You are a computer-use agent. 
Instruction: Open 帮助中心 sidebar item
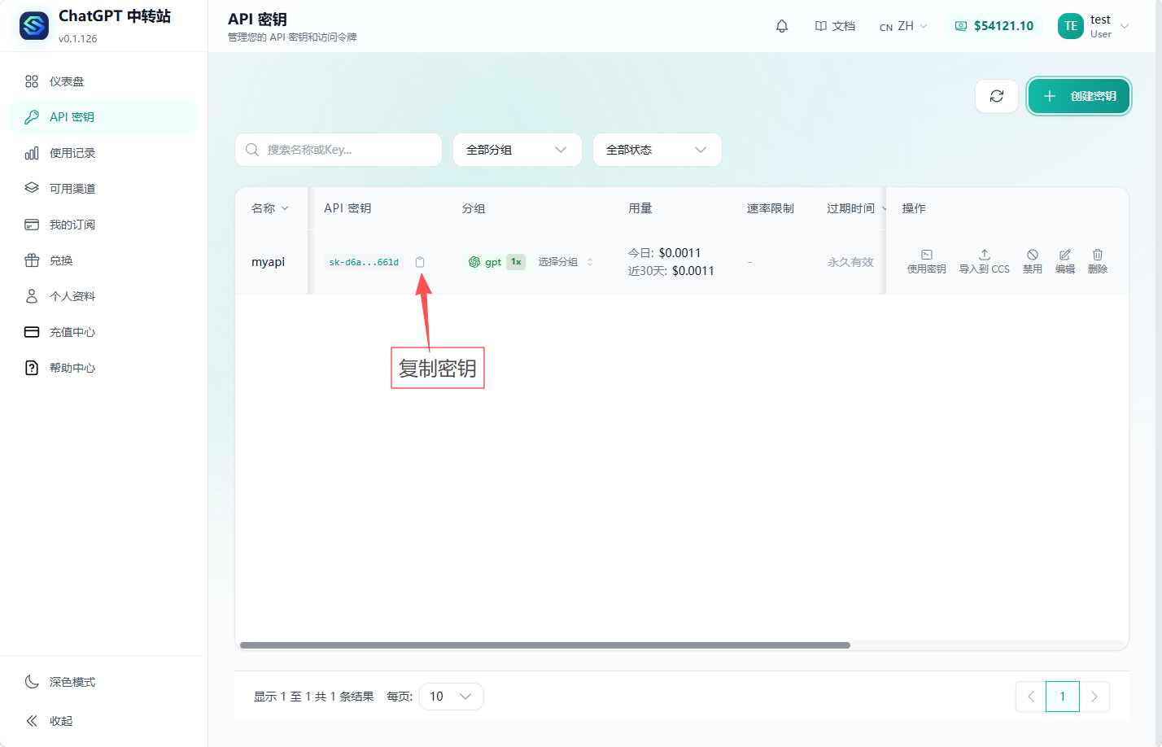[x=103, y=368]
